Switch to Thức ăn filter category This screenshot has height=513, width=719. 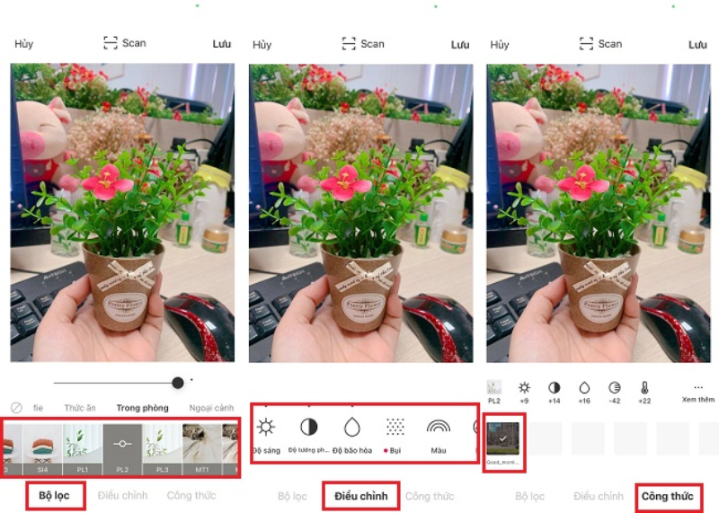click(x=80, y=408)
